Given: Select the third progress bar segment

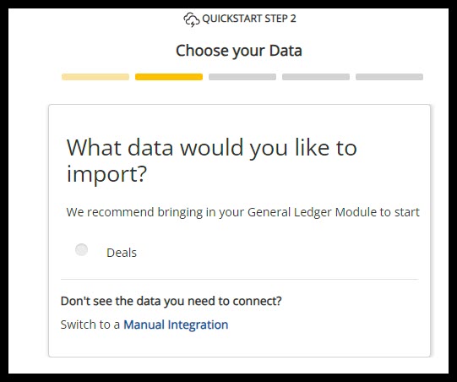Looking at the screenshot, I should click(242, 77).
